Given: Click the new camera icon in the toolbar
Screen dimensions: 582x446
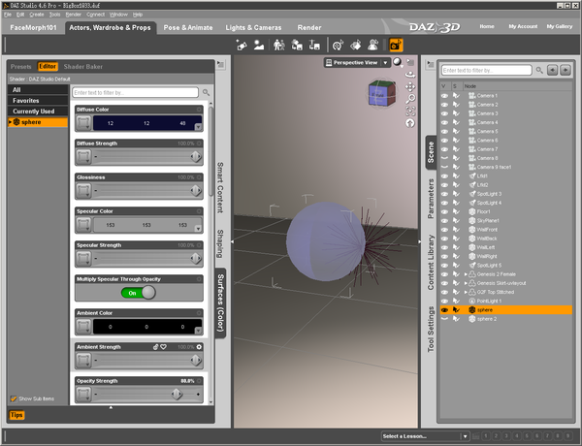Looking at the screenshot, I should click(242, 46).
